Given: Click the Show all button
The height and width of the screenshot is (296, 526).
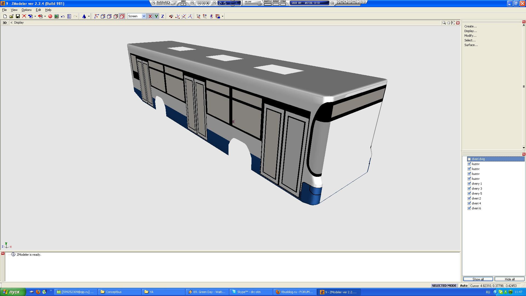Looking at the screenshot, I should click(478, 279).
